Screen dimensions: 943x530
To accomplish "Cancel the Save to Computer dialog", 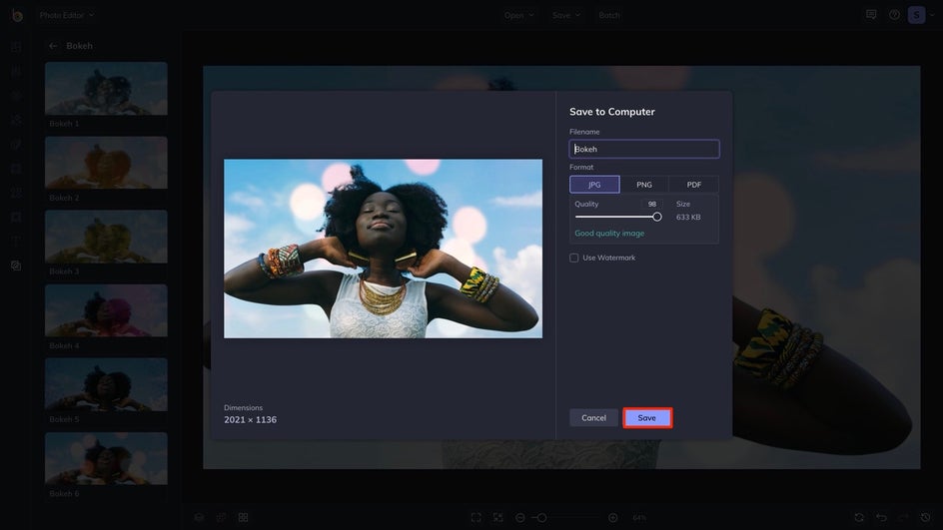I will click(x=593, y=417).
